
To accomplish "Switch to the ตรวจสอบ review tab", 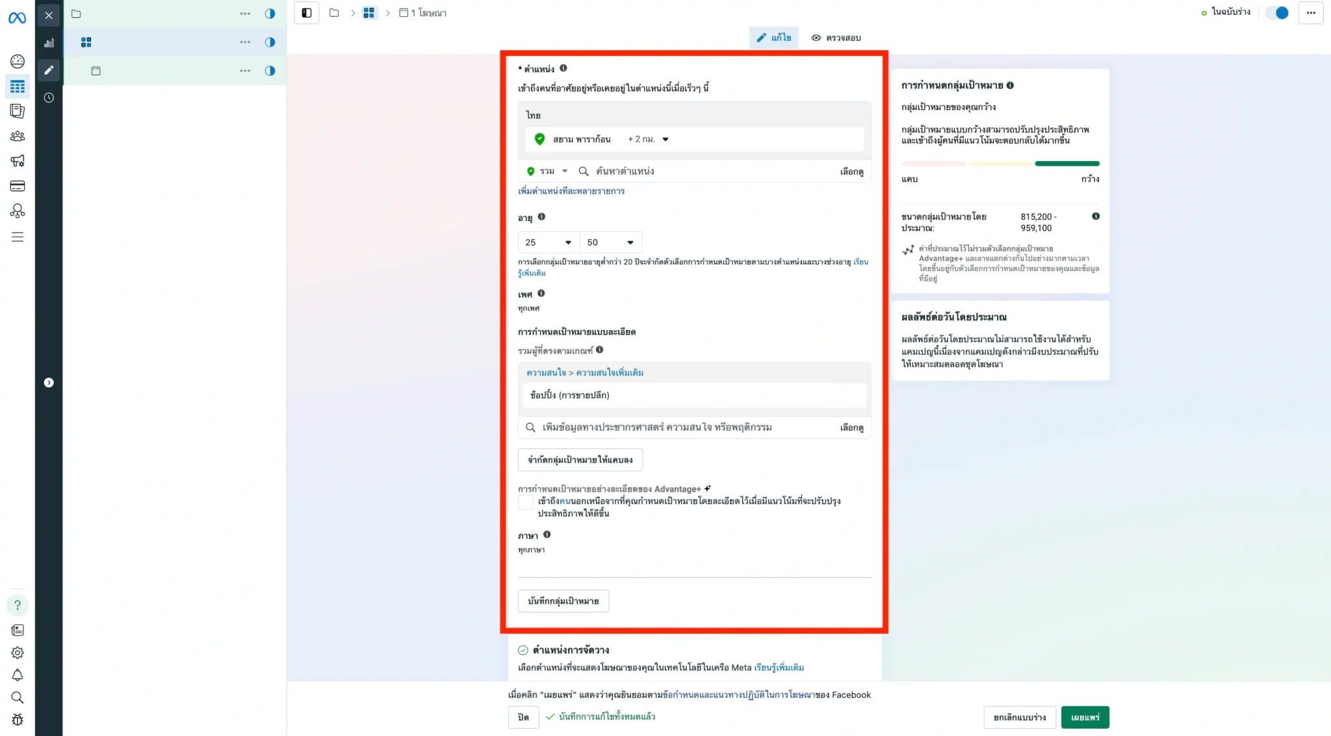I will pyautogui.click(x=836, y=38).
